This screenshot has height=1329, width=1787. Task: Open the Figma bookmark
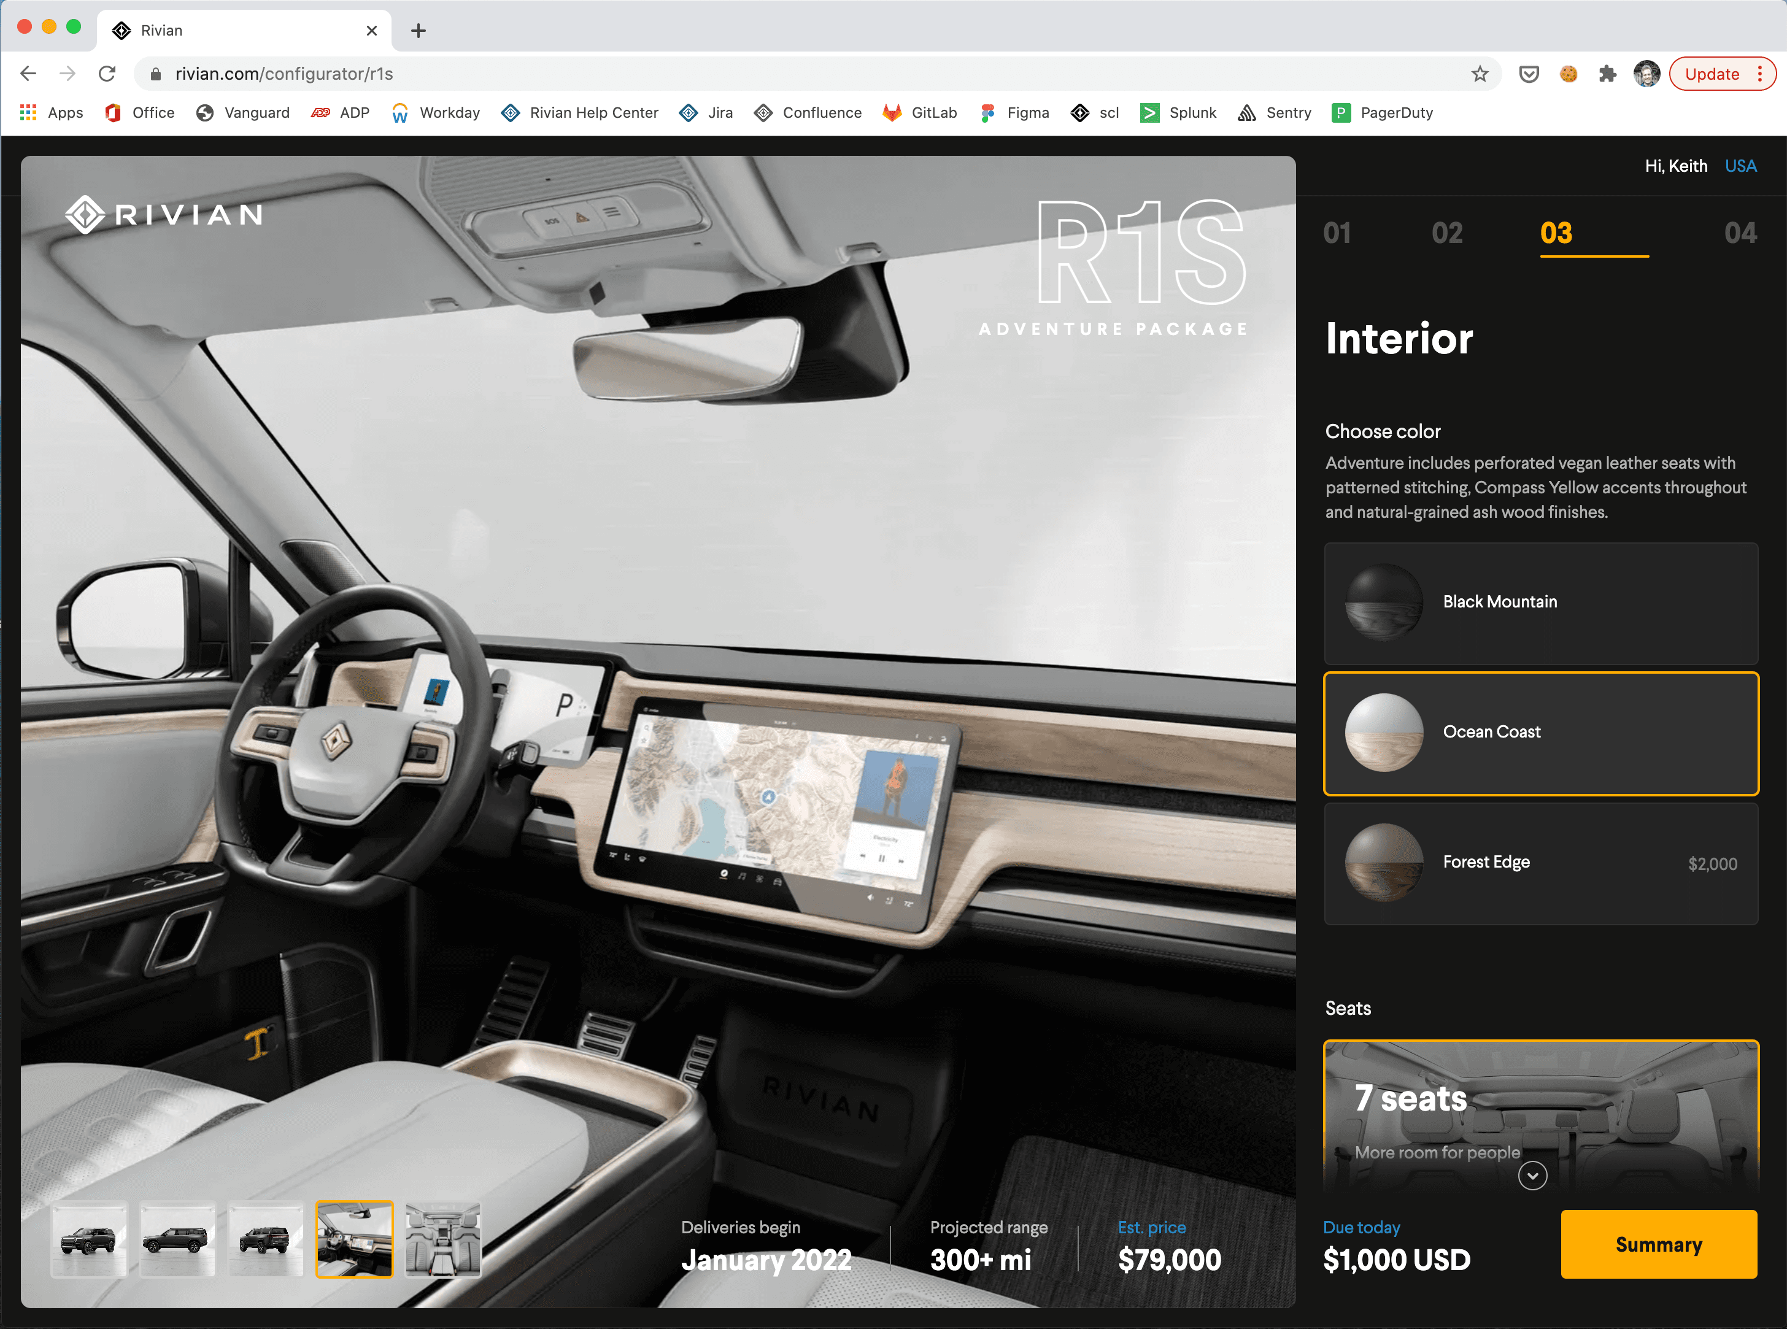pyautogui.click(x=1014, y=113)
